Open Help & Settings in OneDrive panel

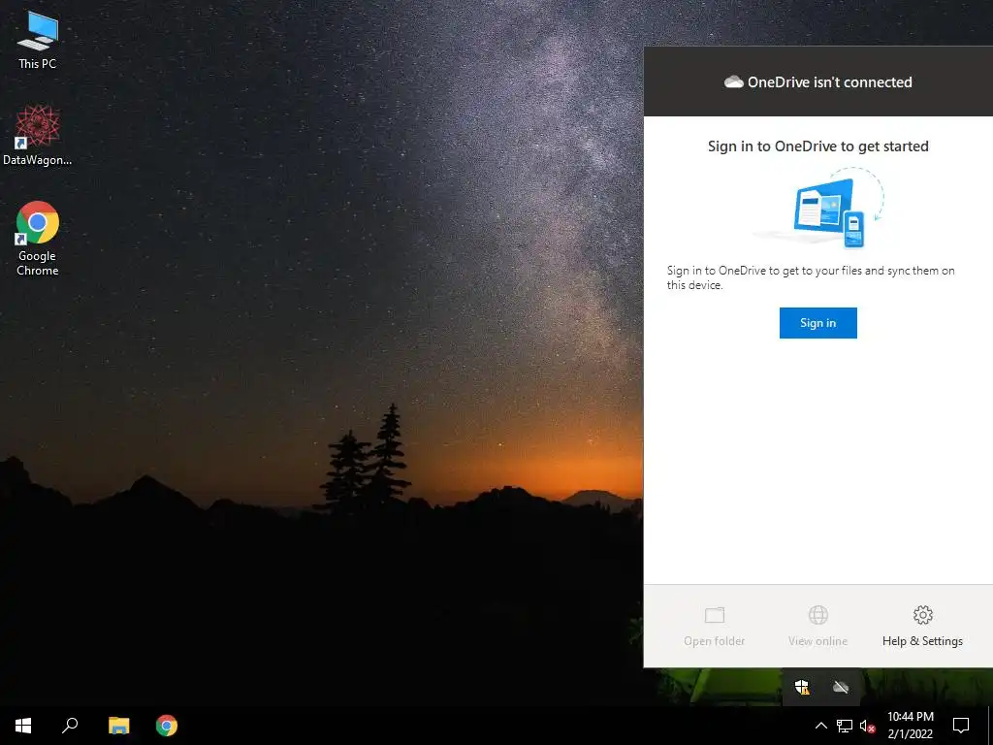coord(922,626)
